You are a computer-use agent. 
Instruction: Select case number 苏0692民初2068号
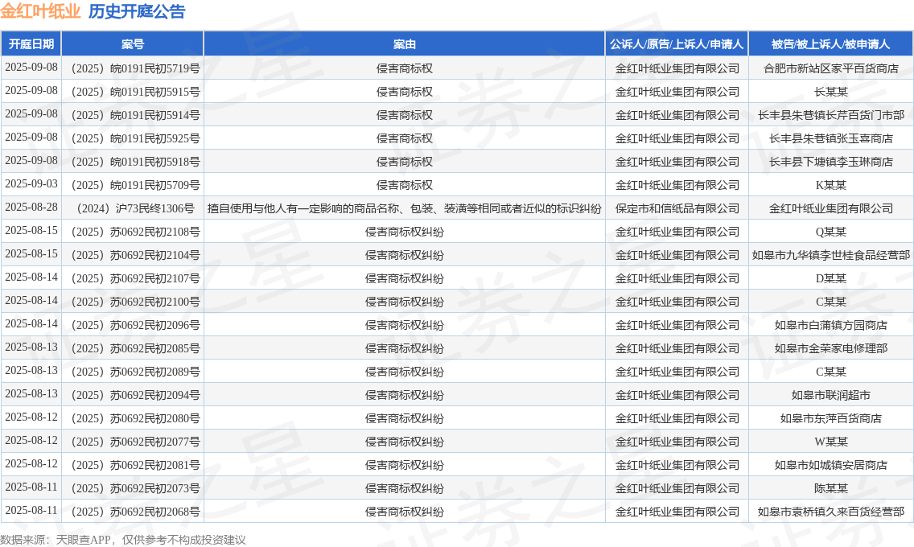click(x=135, y=512)
